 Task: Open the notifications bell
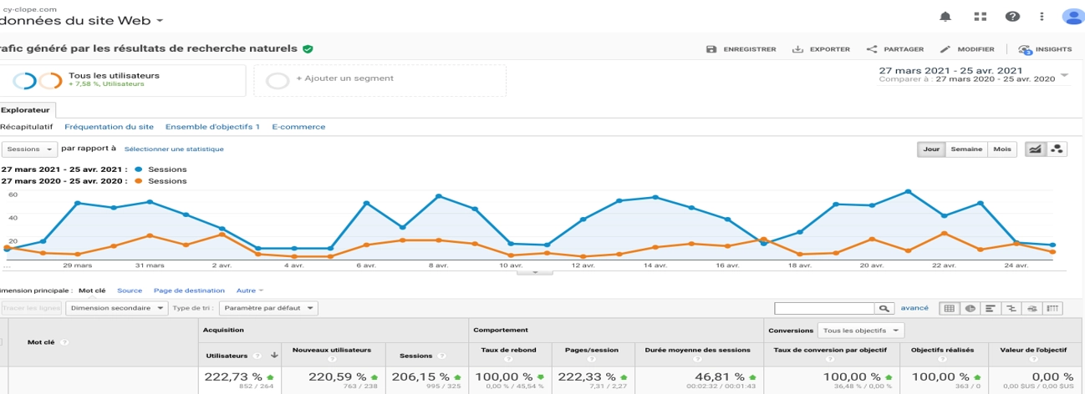pyautogui.click(x=945, y=16)
